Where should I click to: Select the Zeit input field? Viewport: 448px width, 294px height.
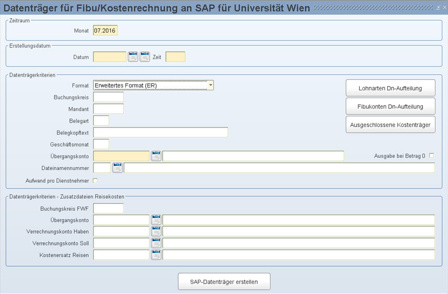176,57
